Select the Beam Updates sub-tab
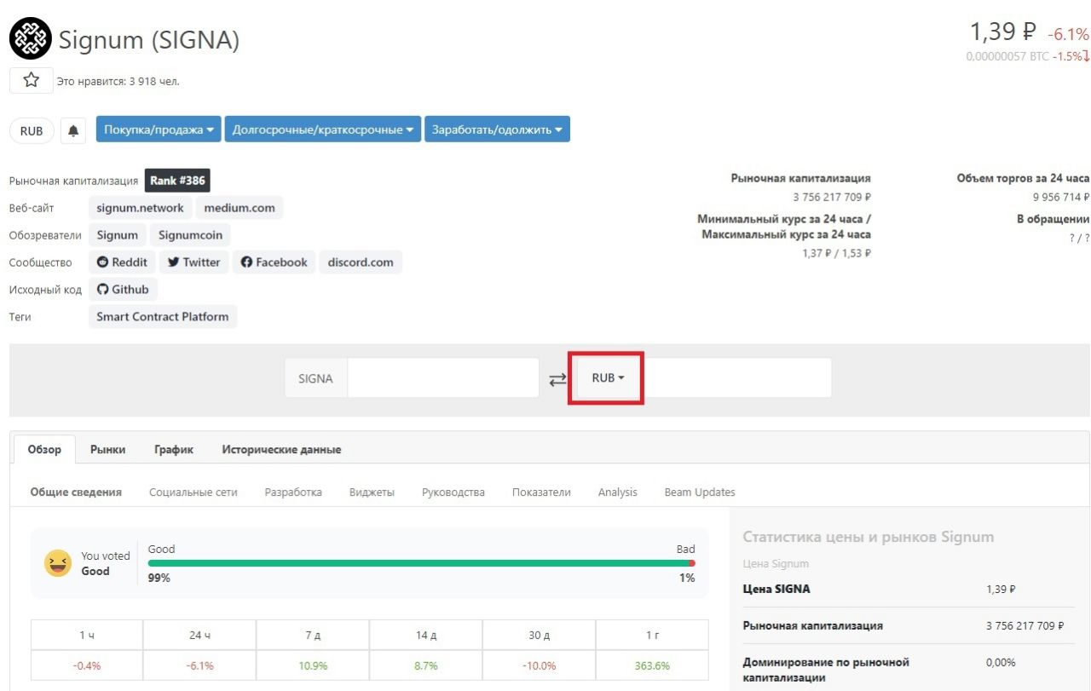Screen dimensions: 1091x691 (x=700, y=492)
